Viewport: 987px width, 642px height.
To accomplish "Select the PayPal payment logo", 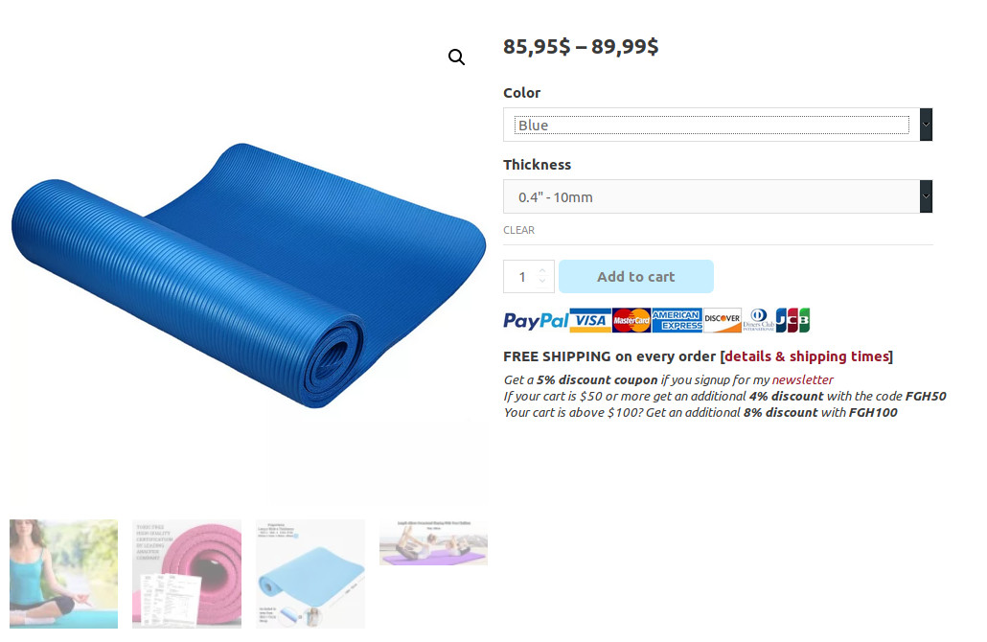I will [x=536, y=320].
